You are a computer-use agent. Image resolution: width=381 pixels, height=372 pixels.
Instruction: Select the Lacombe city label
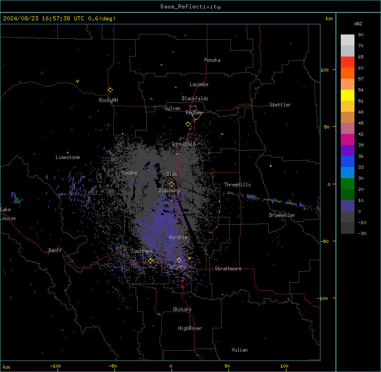pos(199,84)
